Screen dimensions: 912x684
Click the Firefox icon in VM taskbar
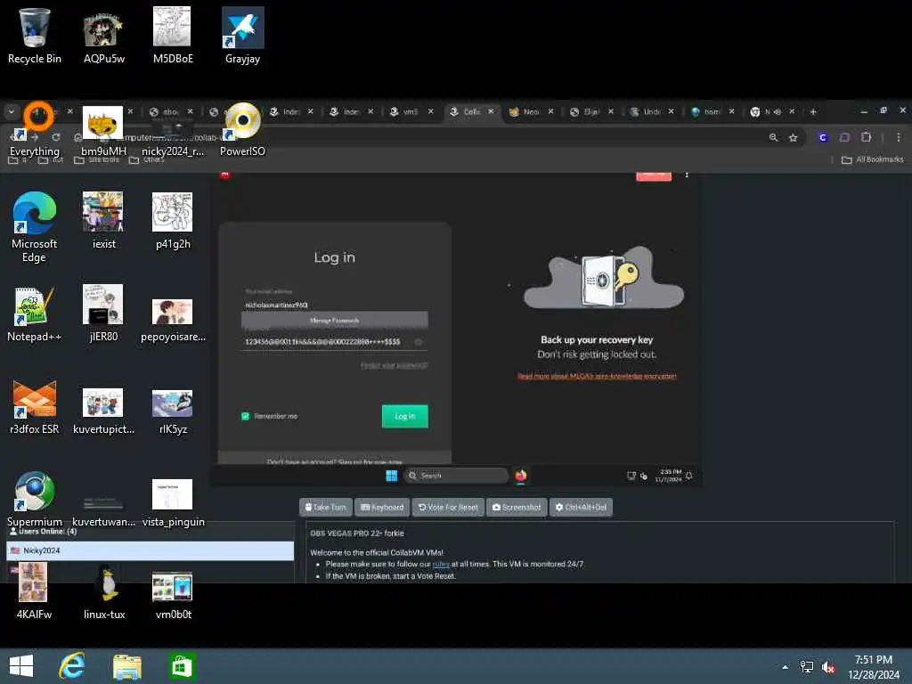click(520, 476)
